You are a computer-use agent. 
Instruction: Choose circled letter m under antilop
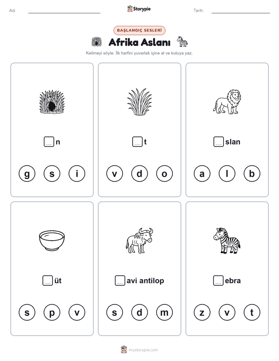[x=165, y=313]
